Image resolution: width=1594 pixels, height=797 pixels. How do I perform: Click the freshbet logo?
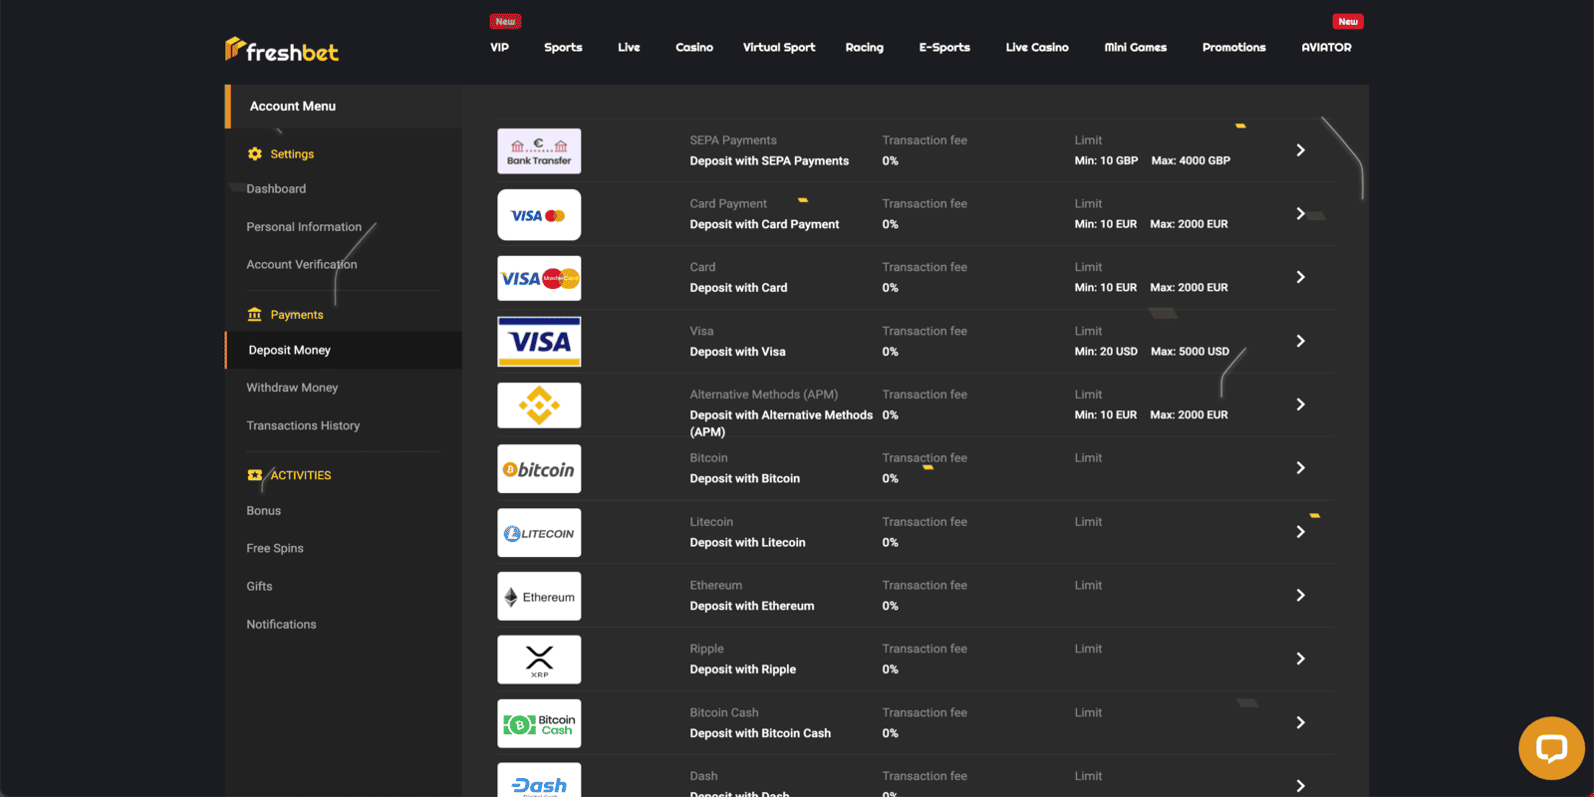282,50
